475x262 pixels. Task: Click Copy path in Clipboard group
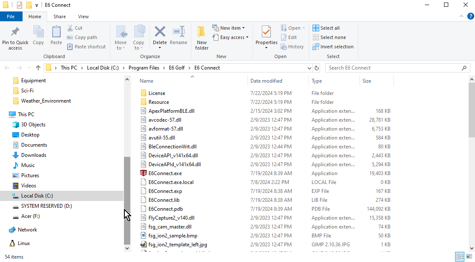82,37
